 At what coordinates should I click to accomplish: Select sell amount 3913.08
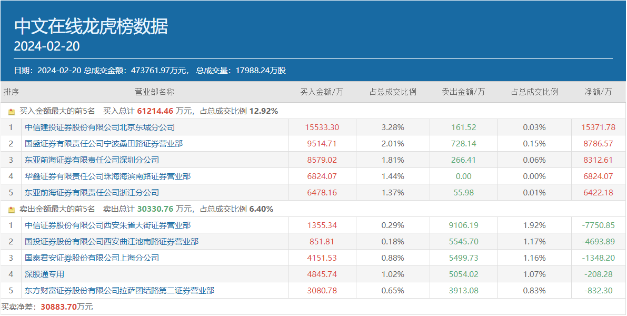point(463,291)
